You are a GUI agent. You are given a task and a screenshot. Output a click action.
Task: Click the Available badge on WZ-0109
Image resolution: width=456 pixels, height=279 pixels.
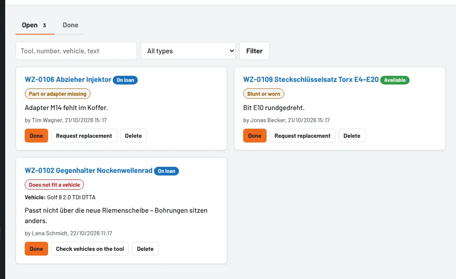[394, 80]
